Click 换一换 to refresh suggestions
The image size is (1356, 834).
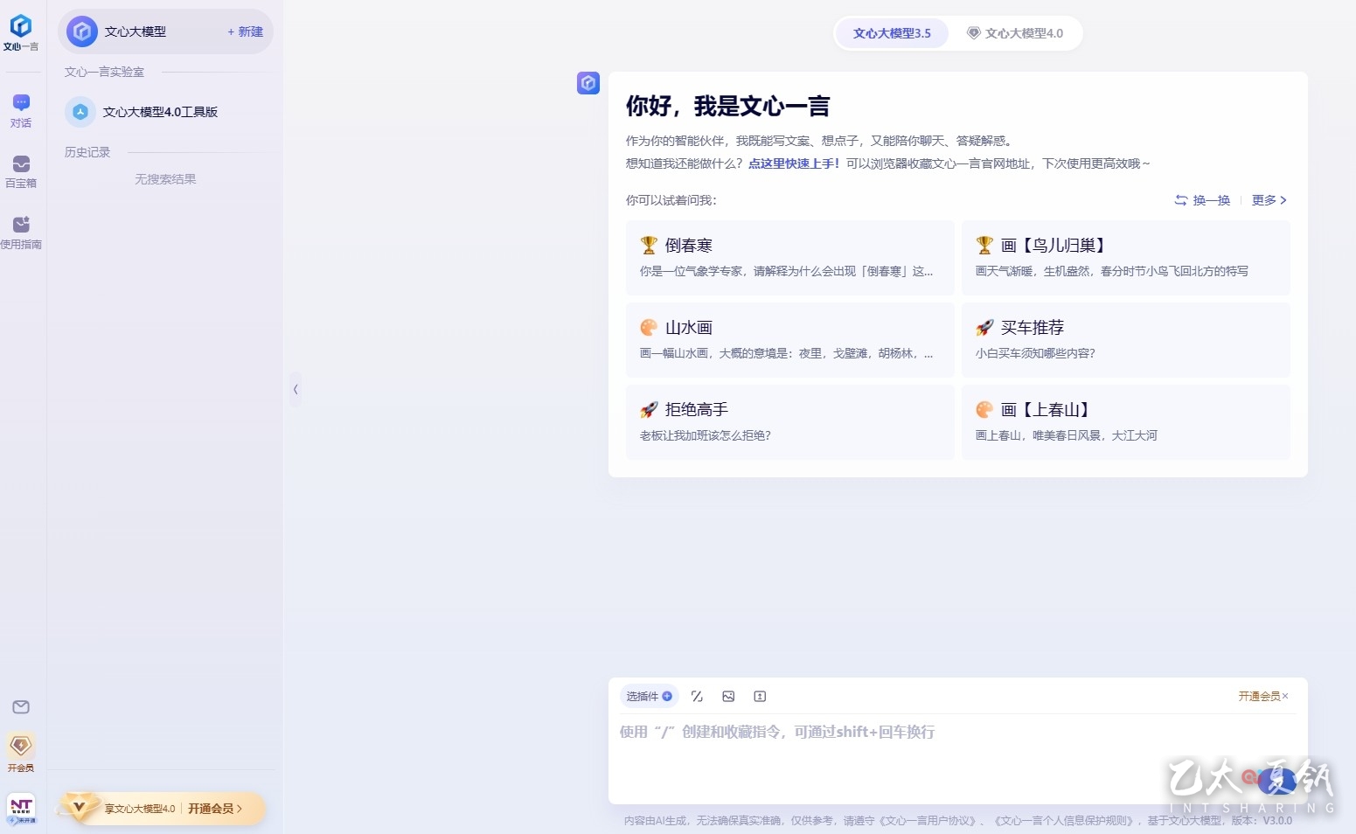click(x=1202, y=200)
